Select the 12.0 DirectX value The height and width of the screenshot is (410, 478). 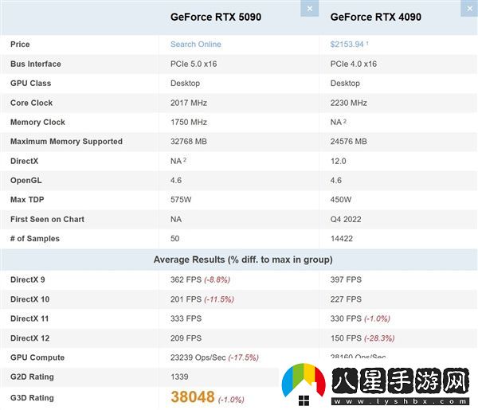point(339,161)
